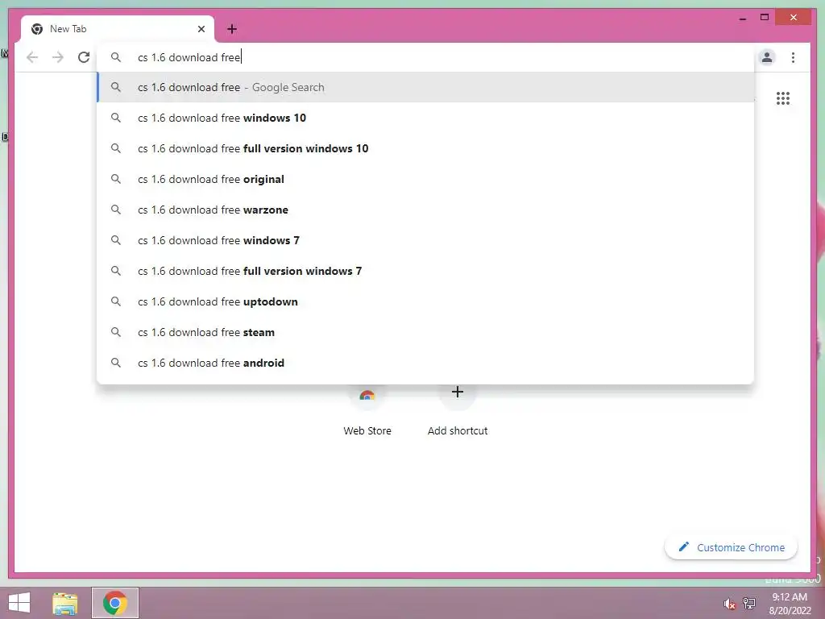This screenshot has width=825, height=619.
Task: Click the Customize Chrome button
Action: pyautogui.click(x=731, y=547)
